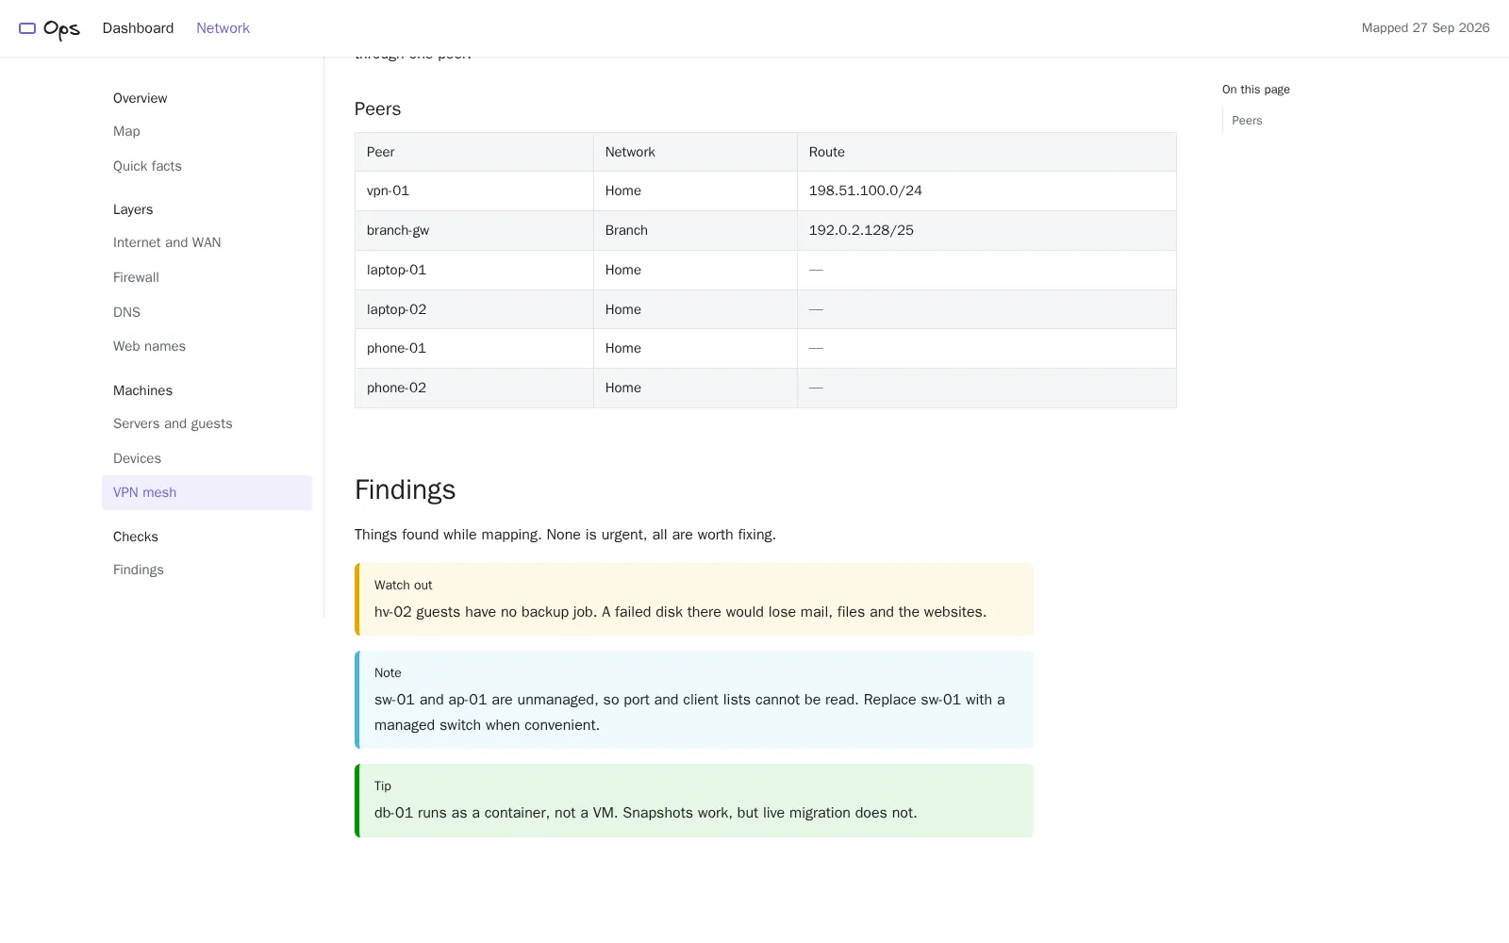This screenshot has width=1509, height=943.
Task: Click route 192.0.2.128/25 cell
Action: click(987, 230)
